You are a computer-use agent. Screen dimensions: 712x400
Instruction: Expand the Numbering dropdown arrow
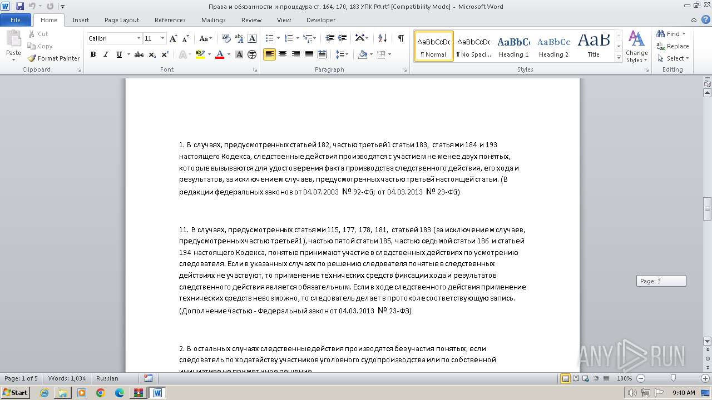[298, 38]
